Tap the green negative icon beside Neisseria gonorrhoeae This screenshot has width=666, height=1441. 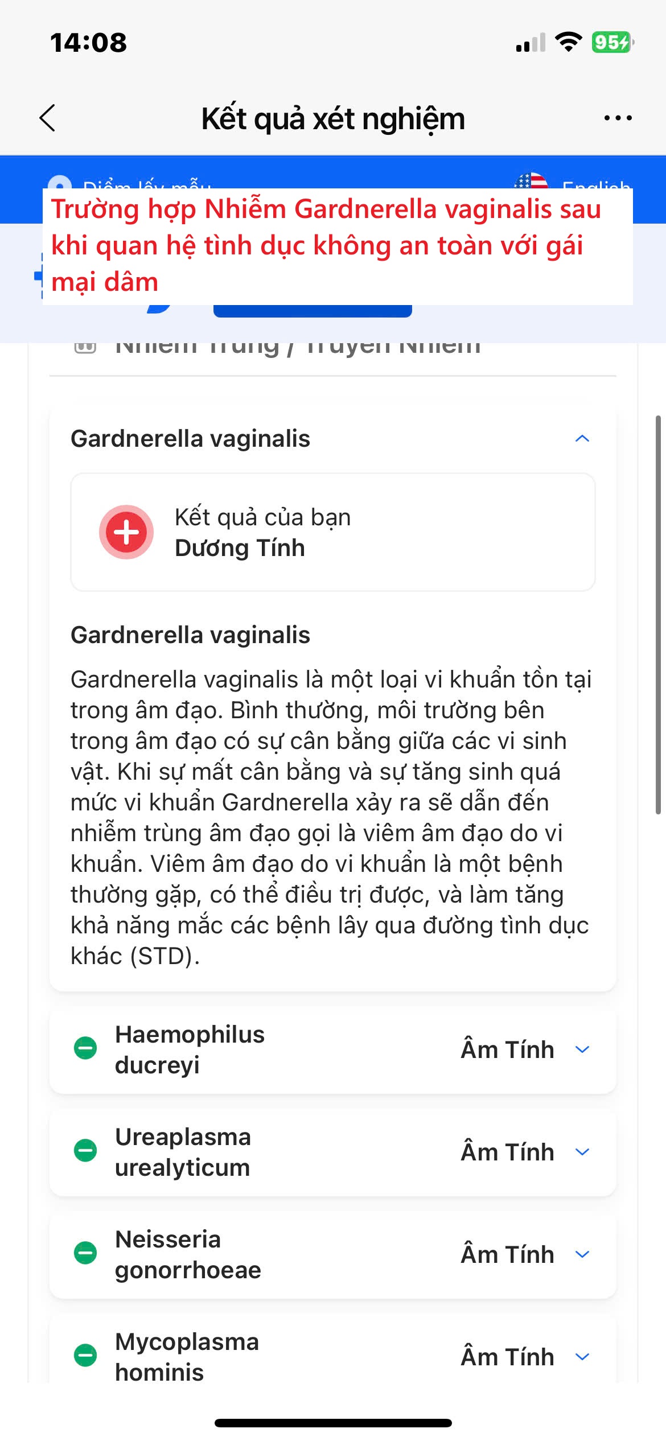click(x=86, y=1253)
